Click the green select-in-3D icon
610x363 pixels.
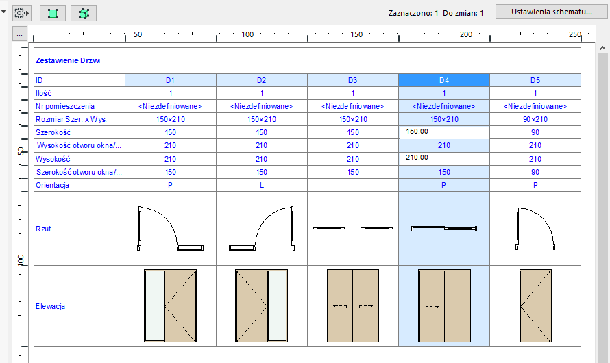point(84,14)
